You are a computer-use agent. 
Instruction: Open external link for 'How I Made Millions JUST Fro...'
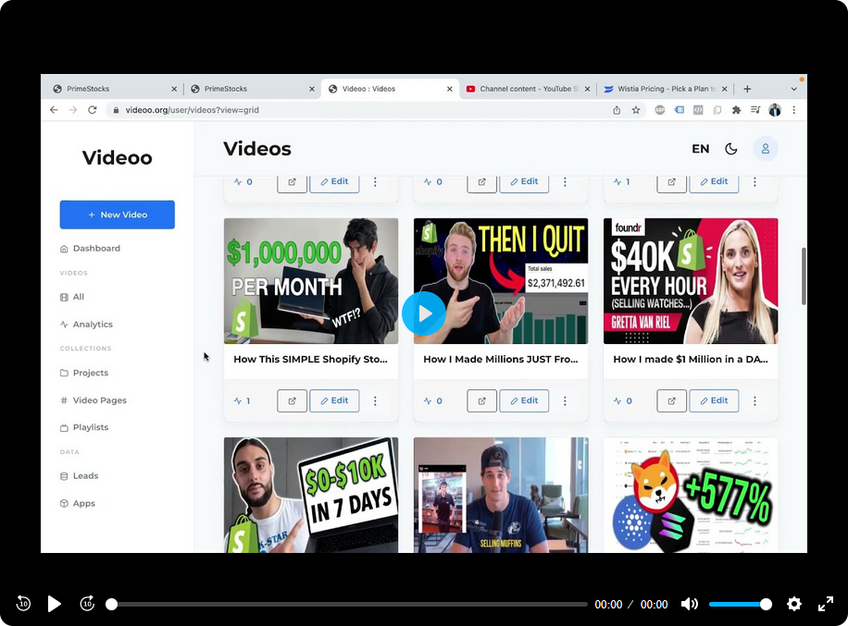point(482,400)
